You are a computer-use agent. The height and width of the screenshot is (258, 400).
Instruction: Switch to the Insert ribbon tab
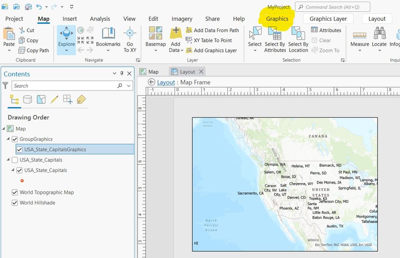(x=69, y=18)
